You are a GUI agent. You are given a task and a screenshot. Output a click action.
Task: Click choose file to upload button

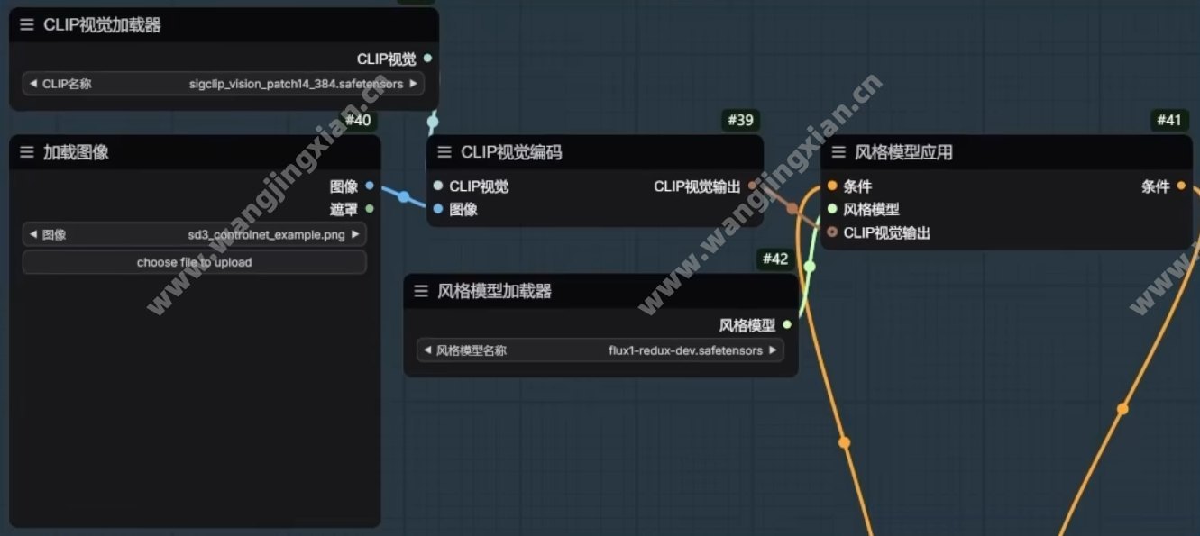point(195,262)
